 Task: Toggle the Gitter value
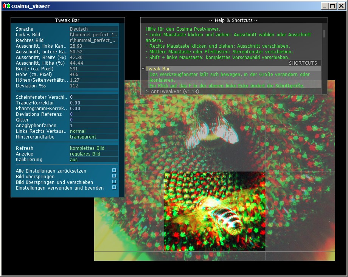[94, 120]
